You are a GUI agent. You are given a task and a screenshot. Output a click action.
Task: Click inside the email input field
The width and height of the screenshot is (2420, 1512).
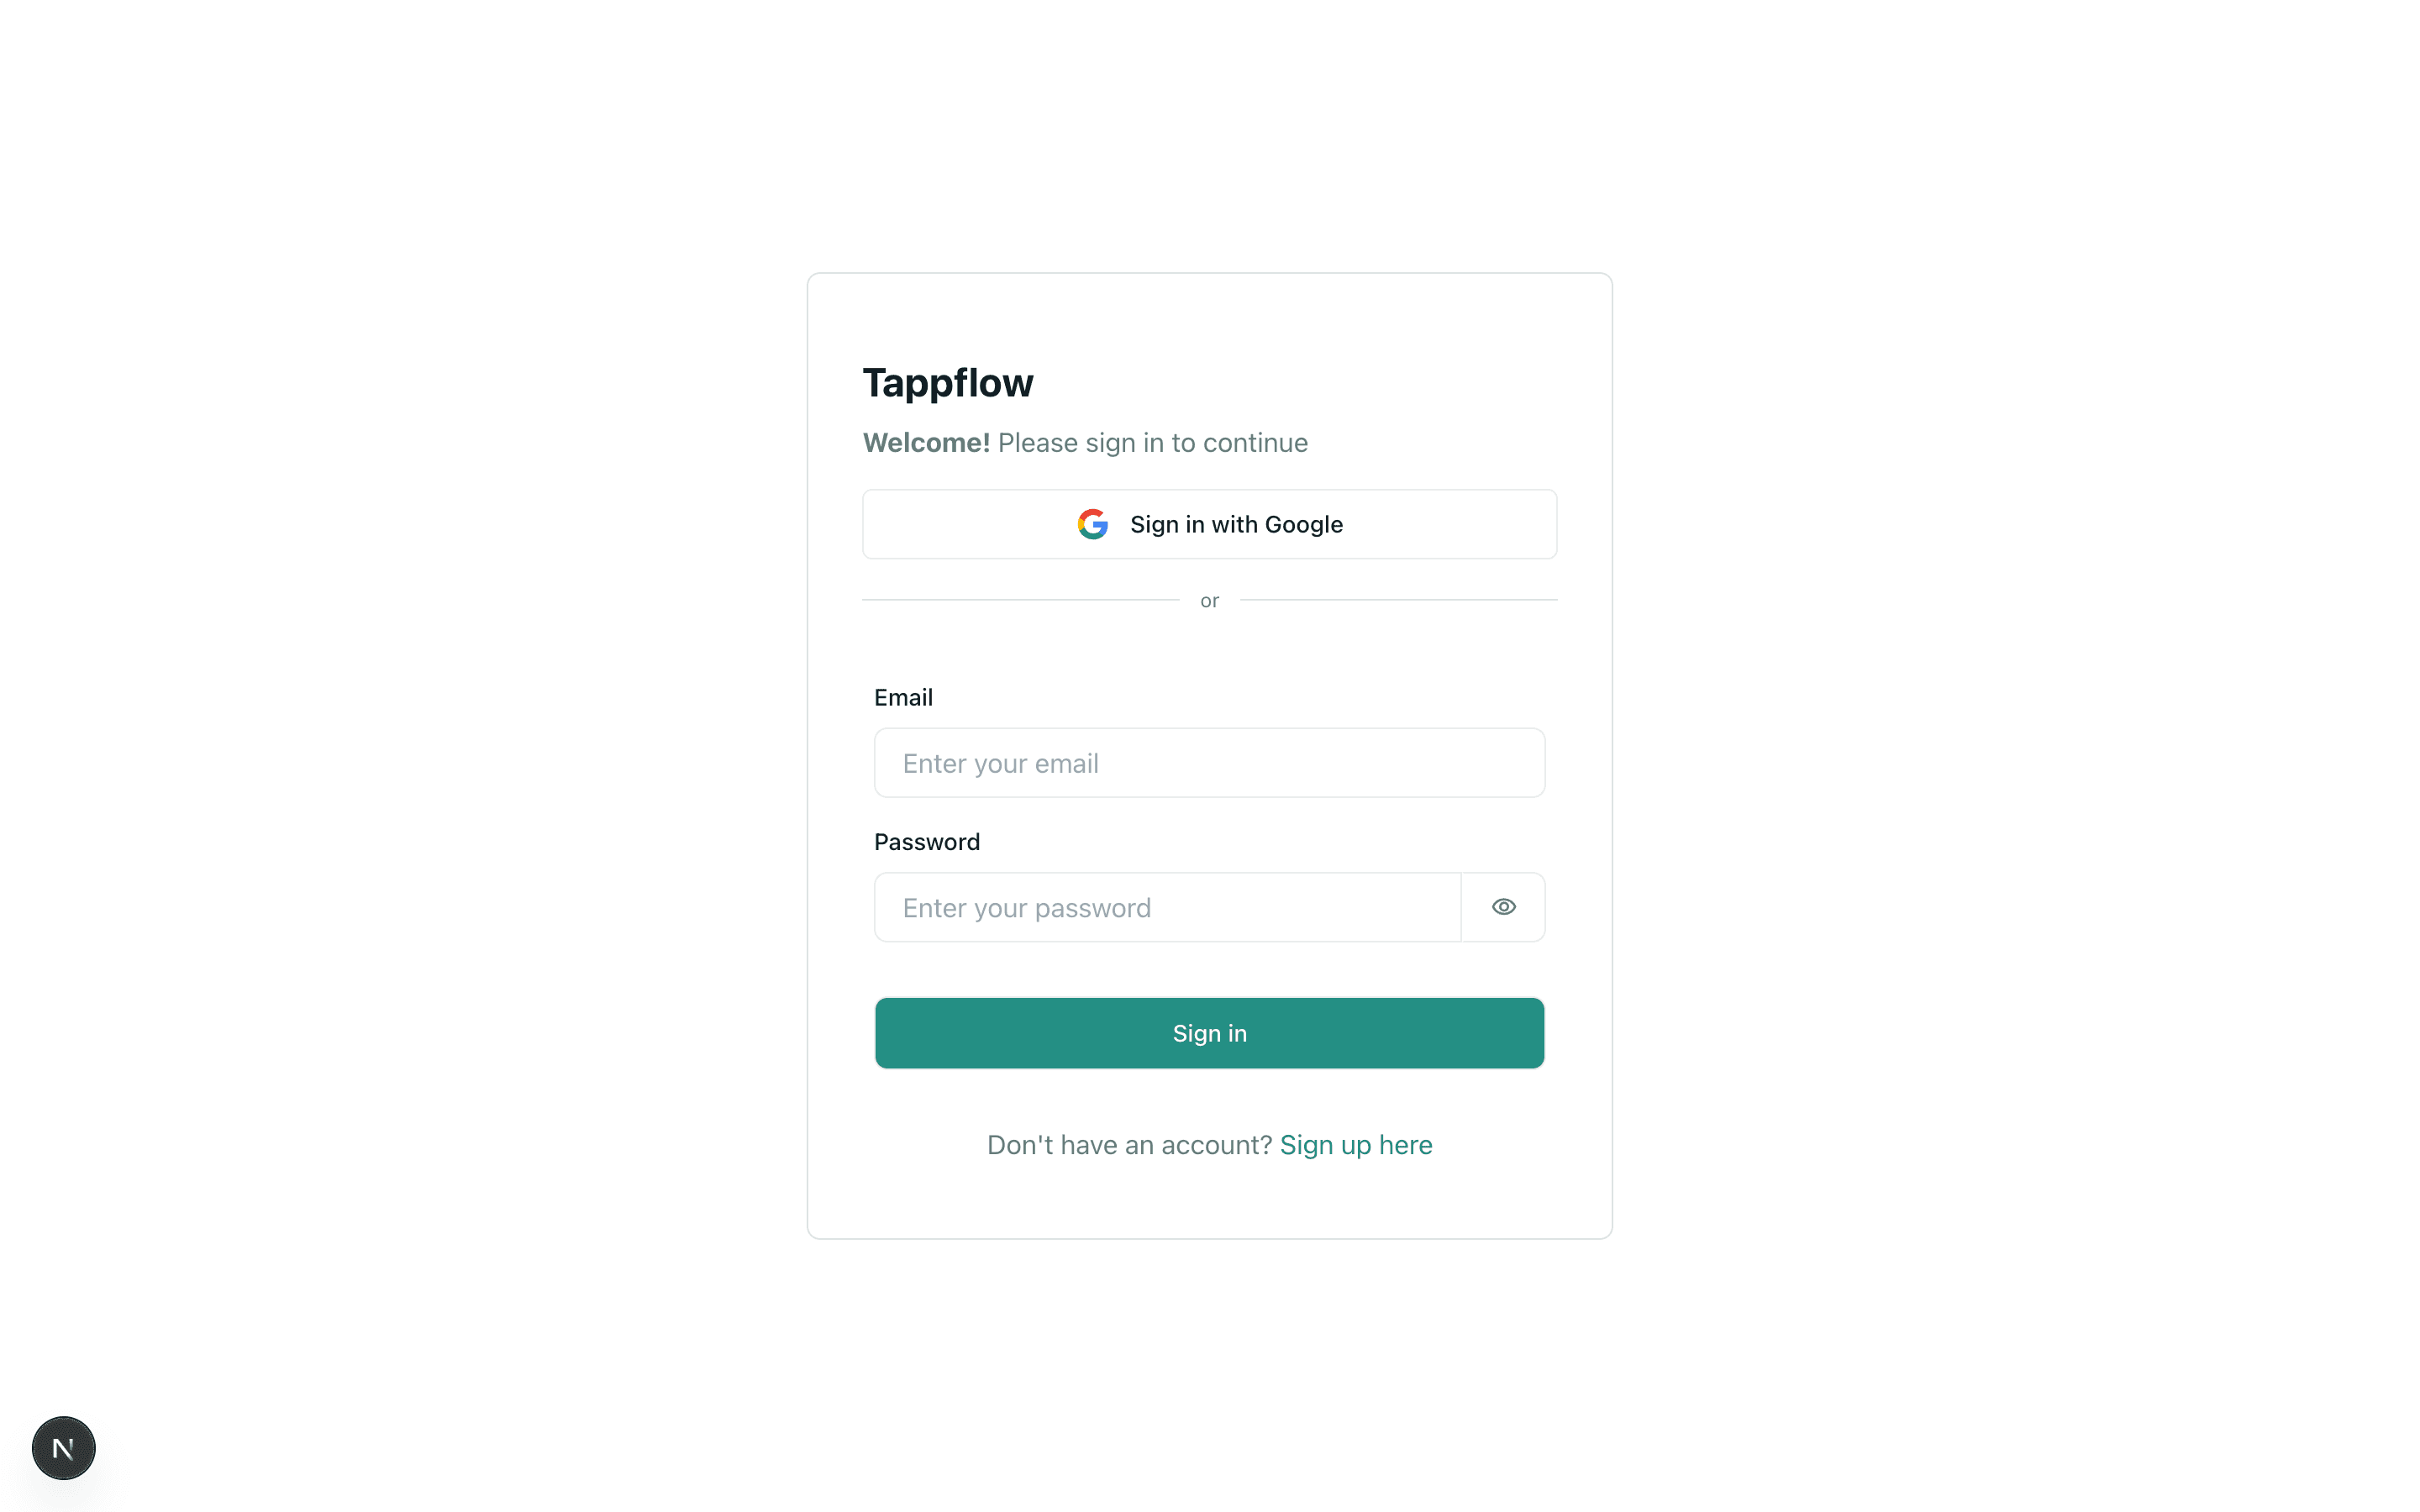pyautogui.click(x=1209, y=762)
